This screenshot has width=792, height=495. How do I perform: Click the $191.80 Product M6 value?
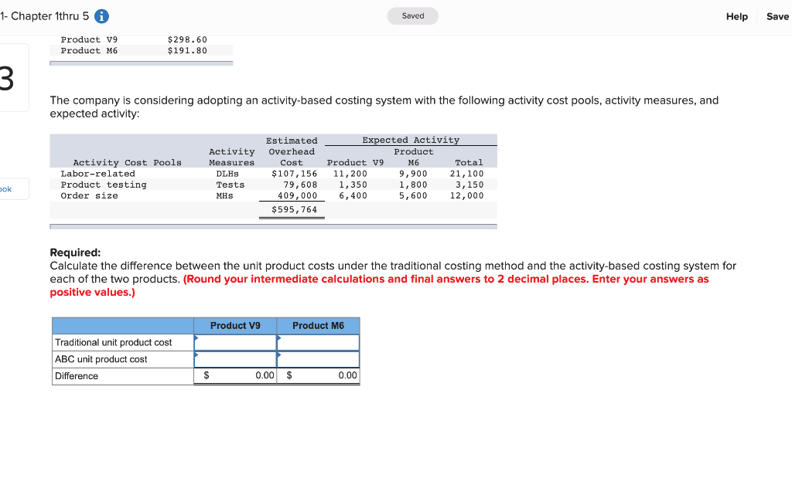pyautogui.click(x=187, y=51)
